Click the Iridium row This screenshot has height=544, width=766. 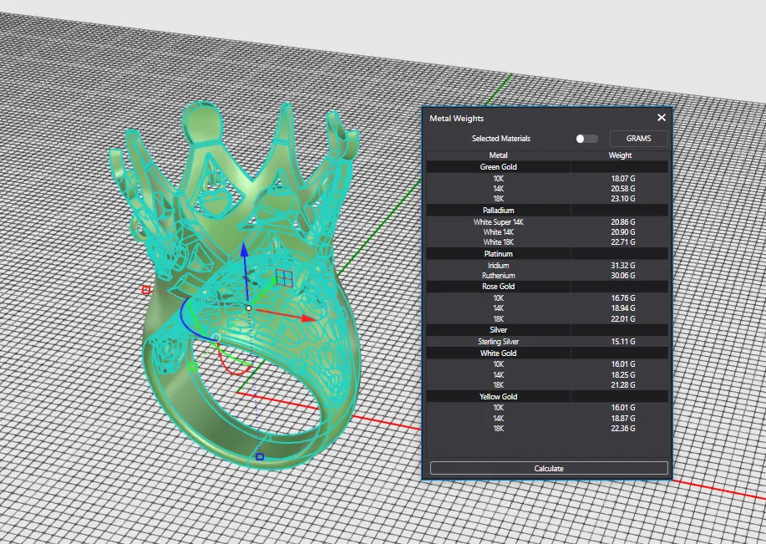547,266
